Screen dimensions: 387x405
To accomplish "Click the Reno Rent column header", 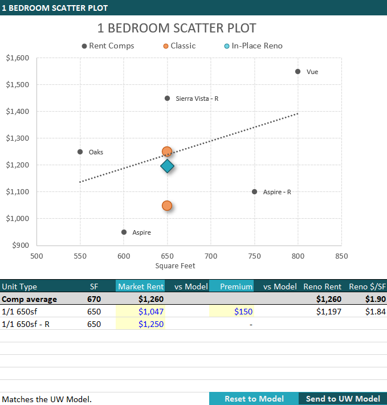I will (323, 287).
